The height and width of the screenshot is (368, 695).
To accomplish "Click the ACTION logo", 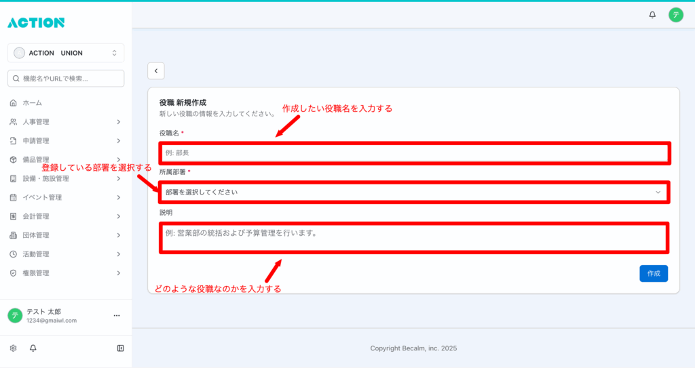I will pyautogui.click(x=36, y=22).
